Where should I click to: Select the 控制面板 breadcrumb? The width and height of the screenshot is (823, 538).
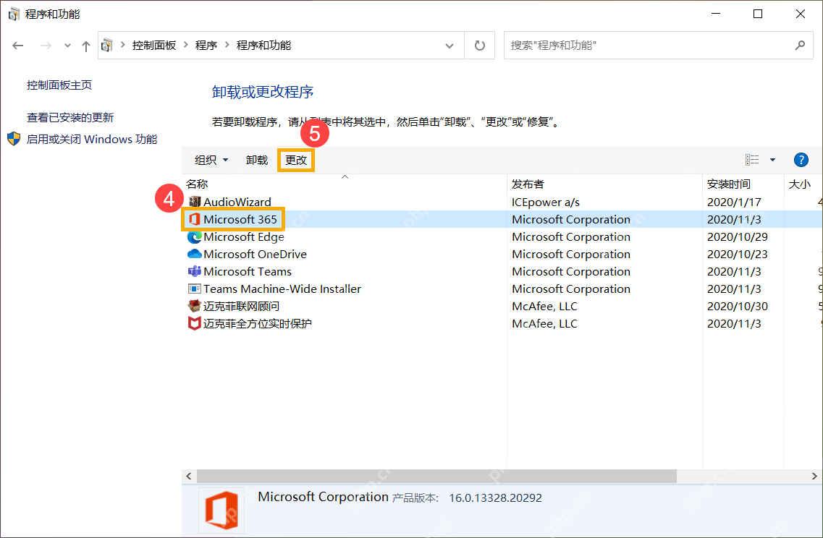(x=154, y=46)
